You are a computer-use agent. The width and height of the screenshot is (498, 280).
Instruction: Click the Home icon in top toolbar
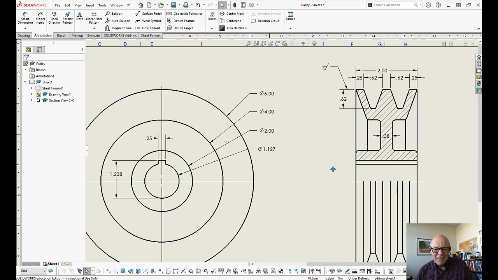pos(141,5)
